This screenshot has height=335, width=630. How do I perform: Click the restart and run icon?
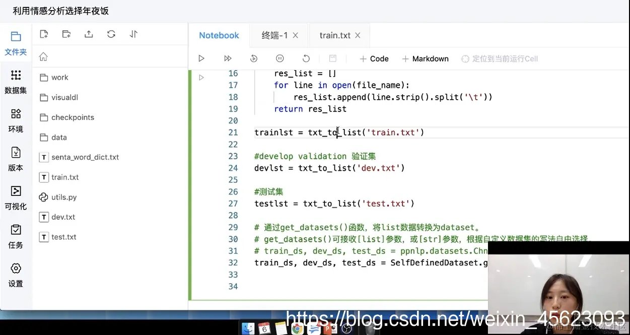click(254, 58)
